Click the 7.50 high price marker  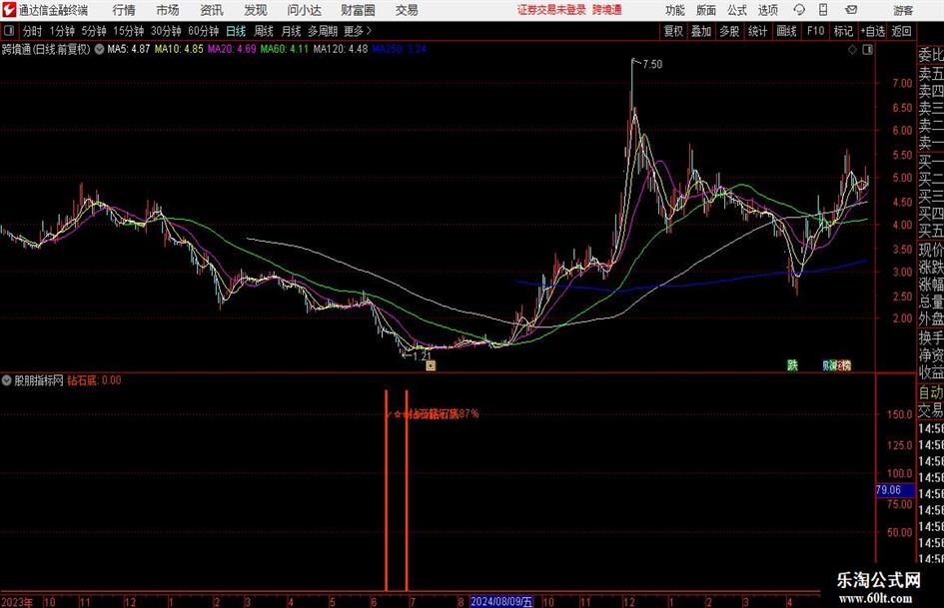pos(652,65)
